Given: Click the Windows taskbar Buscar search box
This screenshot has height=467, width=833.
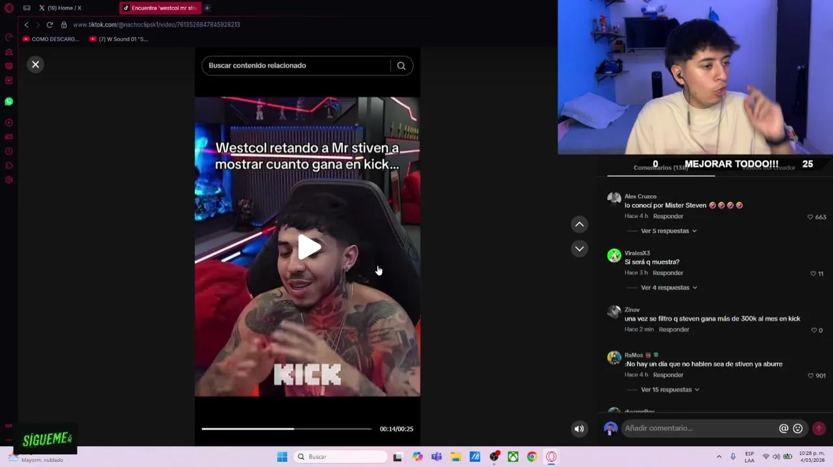Looking at the screenshot, I should 340,457.
